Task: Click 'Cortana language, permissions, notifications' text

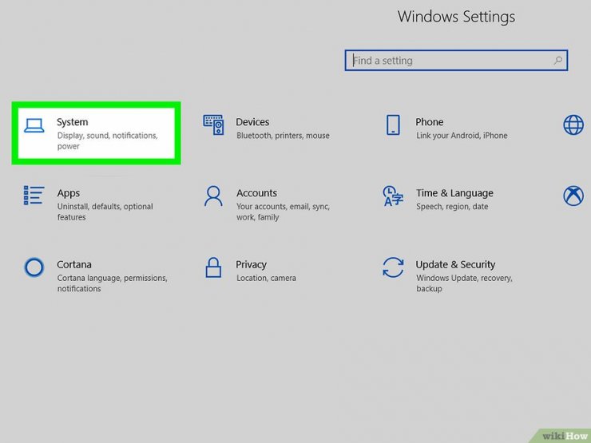Action: coord(112,283)
